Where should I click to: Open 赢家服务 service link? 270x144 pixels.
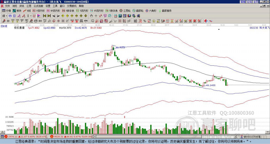(165, 11)
